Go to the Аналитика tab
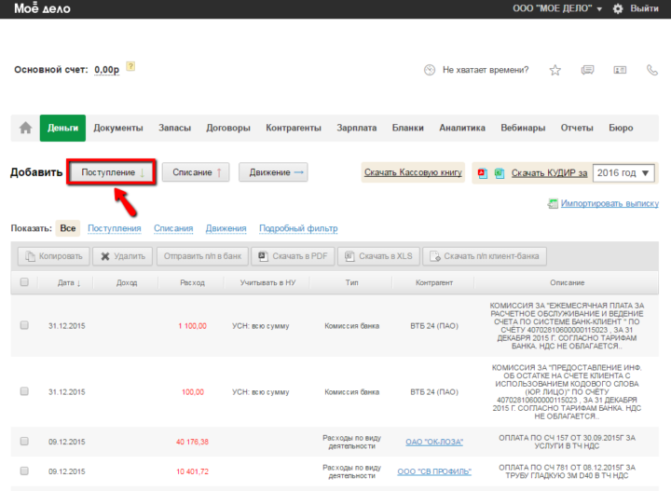This screenshot has width=671, height=491. coord(462,128)
